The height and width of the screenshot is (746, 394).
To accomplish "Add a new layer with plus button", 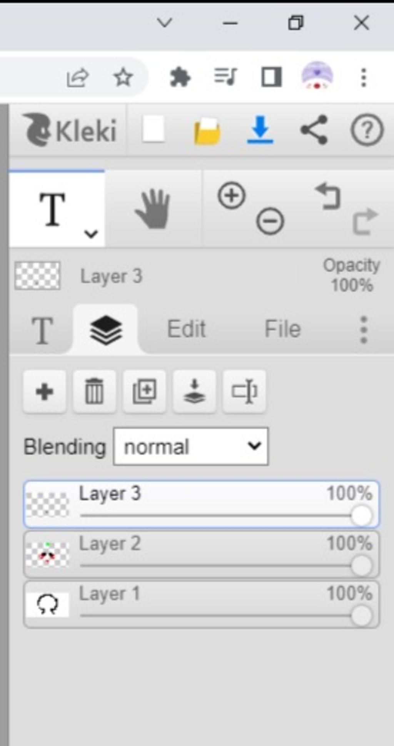I will tap(44, 392).
